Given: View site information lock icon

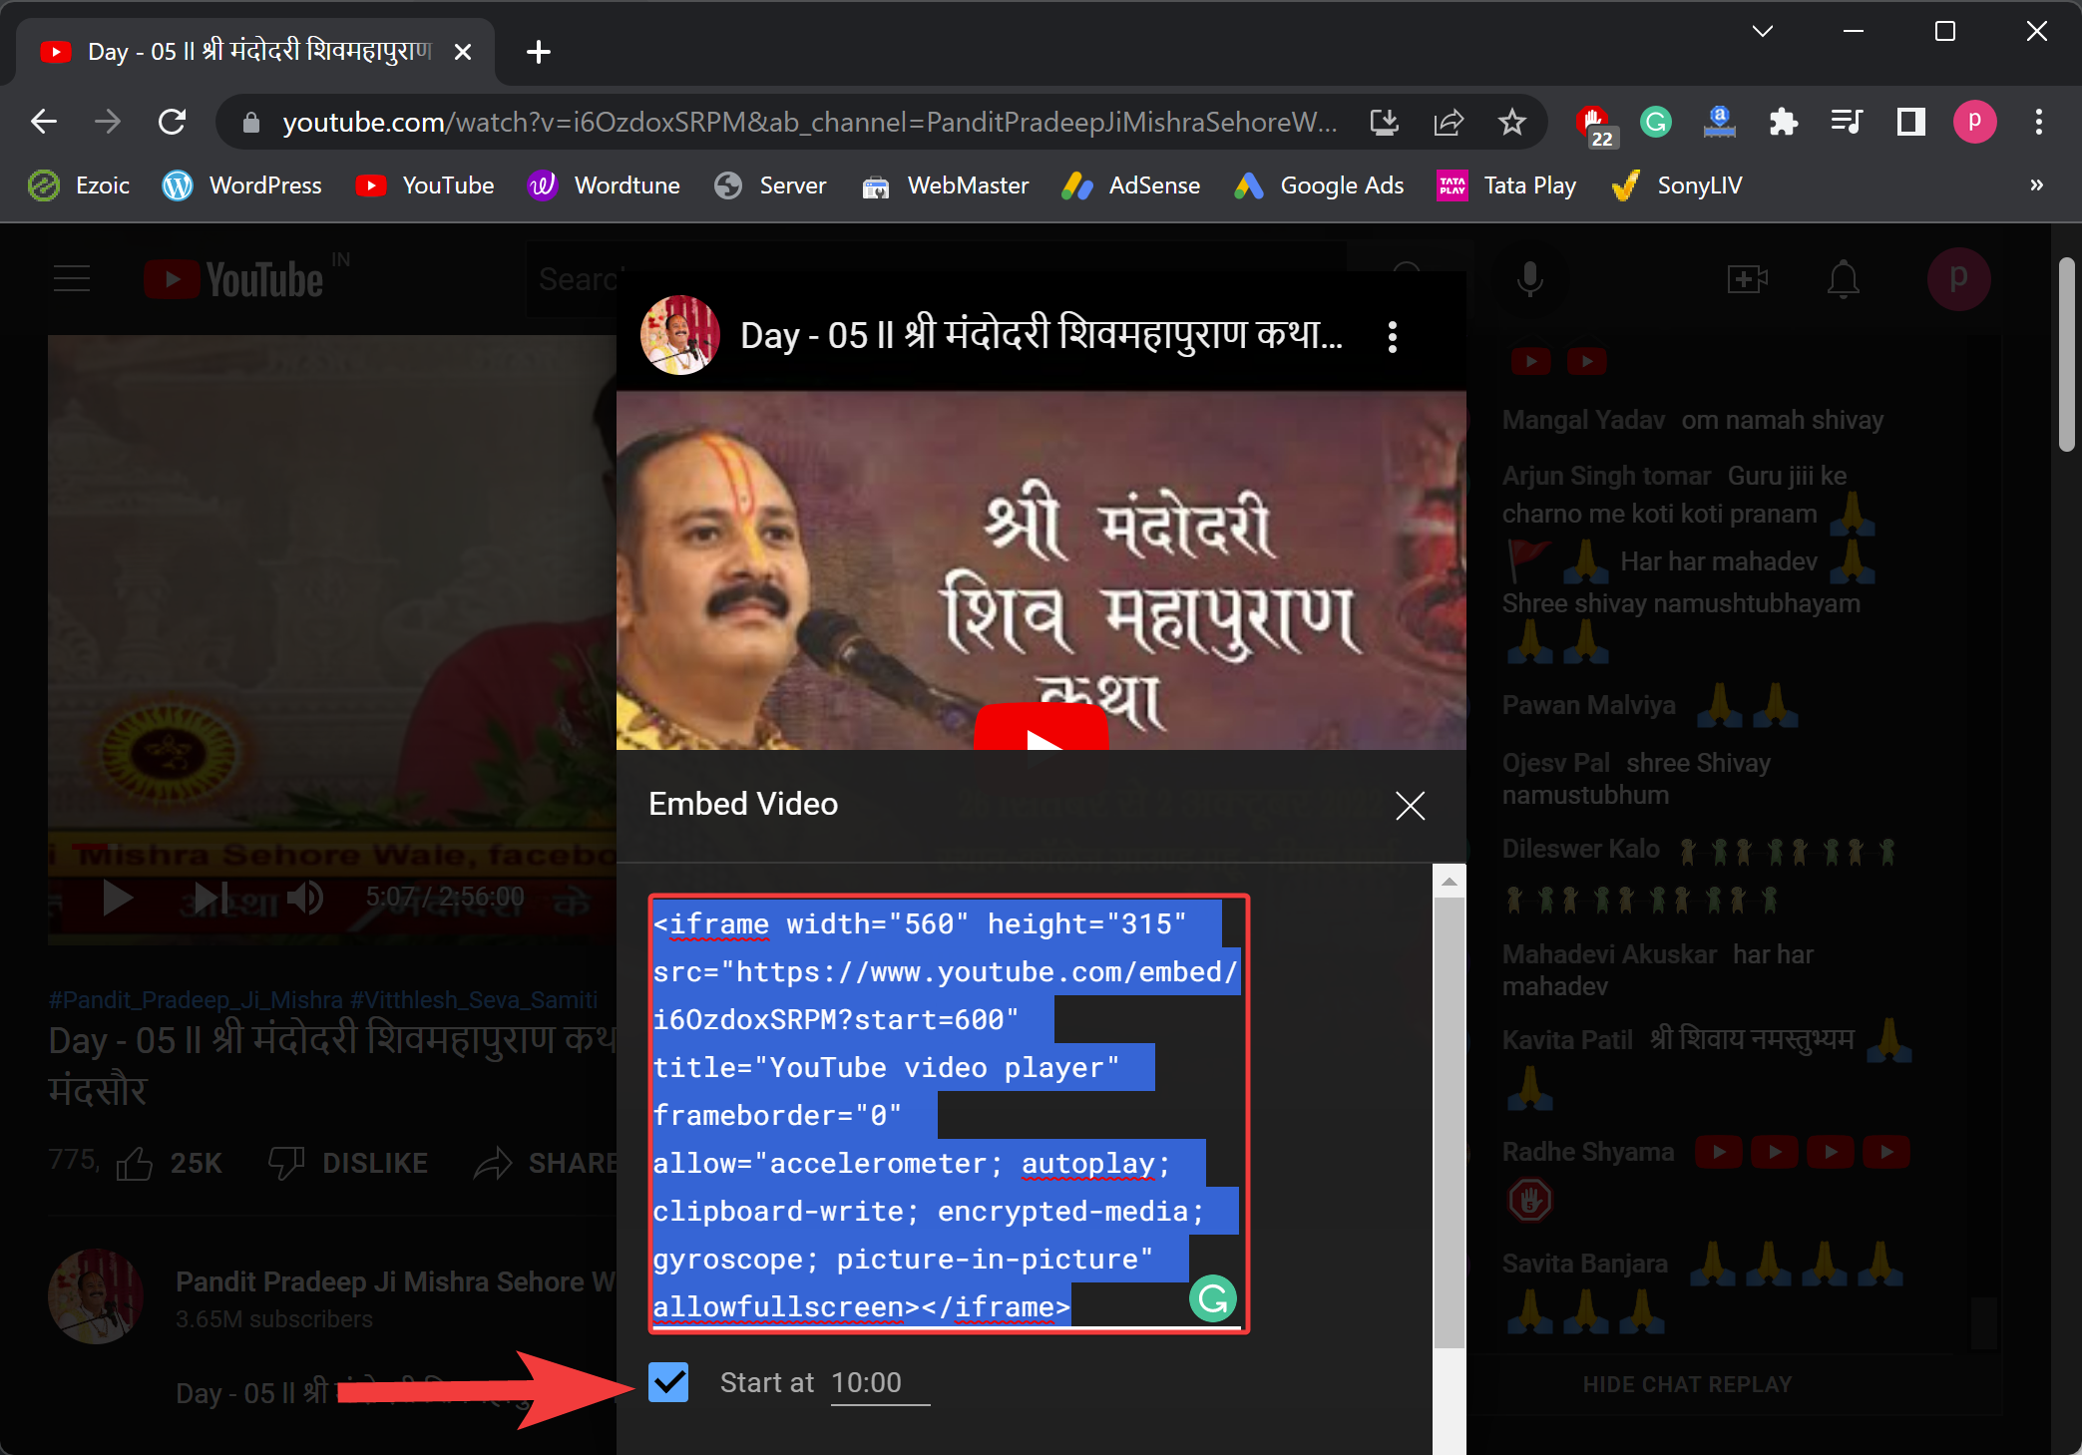Looking at the screenshot, I should (251, 122).
